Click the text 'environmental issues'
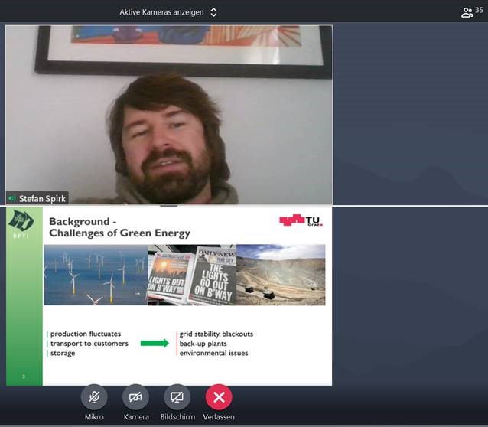 (x=214, y=354)
